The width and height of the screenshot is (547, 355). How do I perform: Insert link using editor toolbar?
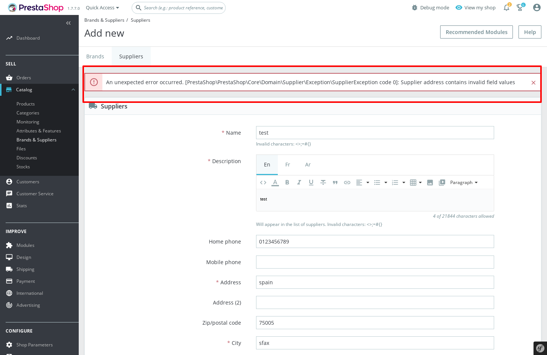[347, 183]
